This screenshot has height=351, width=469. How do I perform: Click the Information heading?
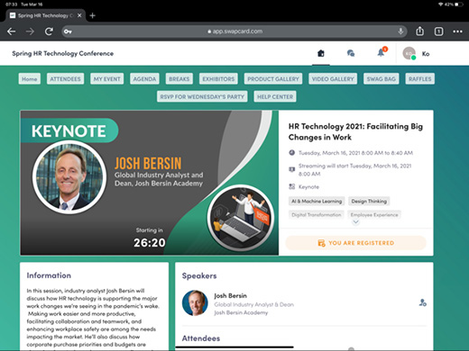[x=49, y=275]
